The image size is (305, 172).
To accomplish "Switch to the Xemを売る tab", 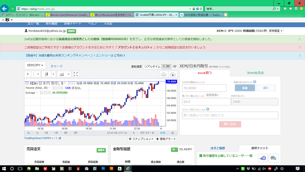I will [x=255, y=73].
